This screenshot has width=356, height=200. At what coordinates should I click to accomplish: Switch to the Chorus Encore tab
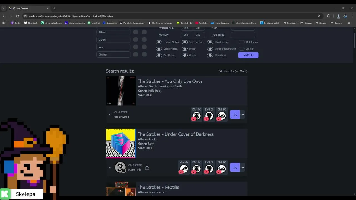point(28,8)
